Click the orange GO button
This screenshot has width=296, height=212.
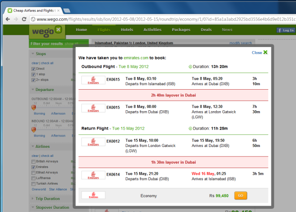[x=240, y=195]
